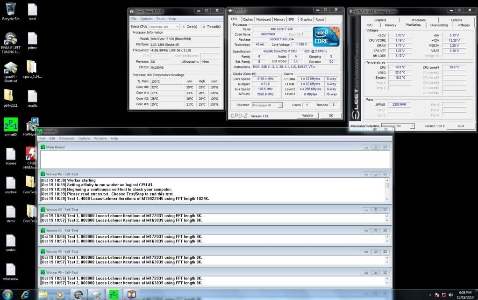Open the cpu-z_1.54 folder on the desktop

(32, 69)
